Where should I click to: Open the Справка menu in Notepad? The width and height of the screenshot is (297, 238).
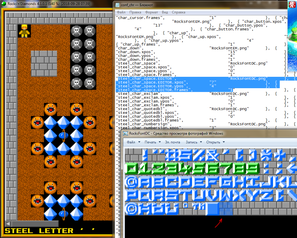point(178,12)
